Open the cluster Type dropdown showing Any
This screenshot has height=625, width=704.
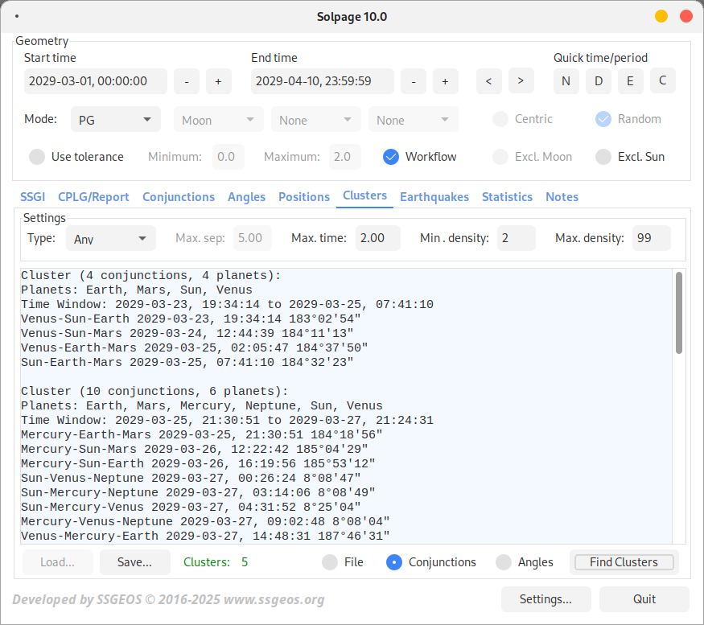click(x=111, y=238)
